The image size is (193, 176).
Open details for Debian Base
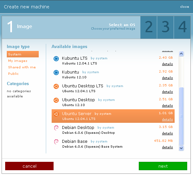168,147
